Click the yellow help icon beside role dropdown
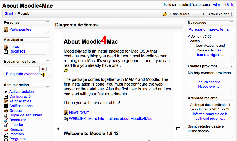237x141 pixels. (165, 14)
